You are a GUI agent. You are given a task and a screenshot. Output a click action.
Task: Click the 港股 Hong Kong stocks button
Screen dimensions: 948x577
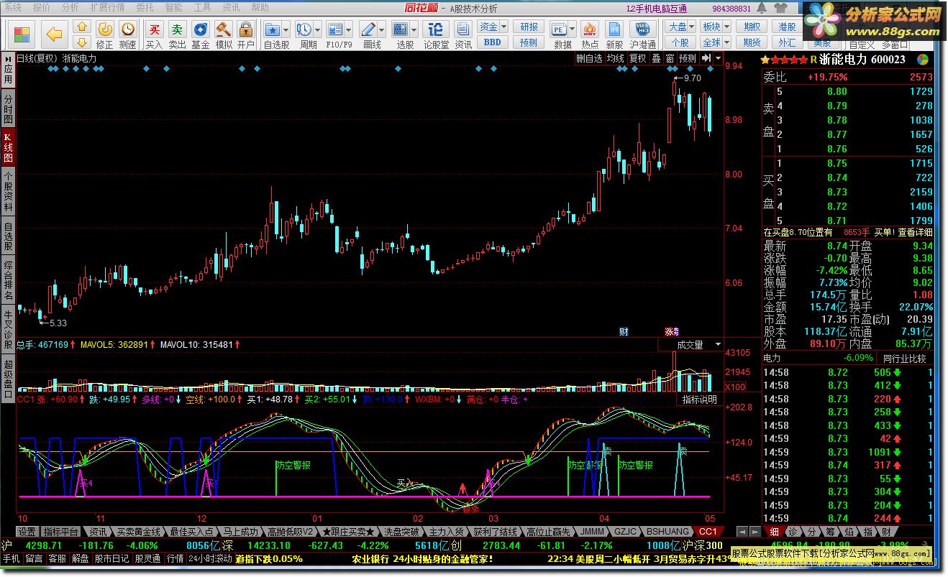787,27
